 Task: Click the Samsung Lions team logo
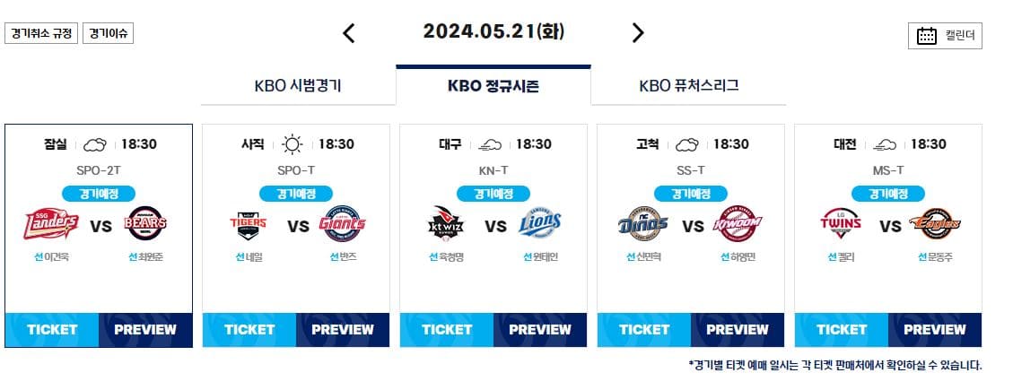[x=540, y=223]
